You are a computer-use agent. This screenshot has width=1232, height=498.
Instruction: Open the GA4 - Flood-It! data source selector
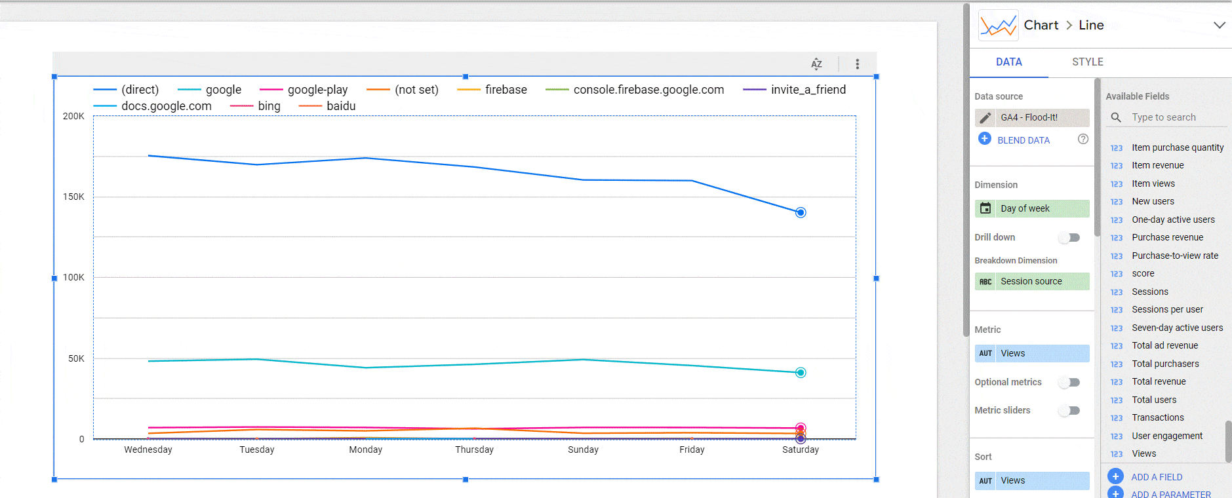coord(1032,117)
